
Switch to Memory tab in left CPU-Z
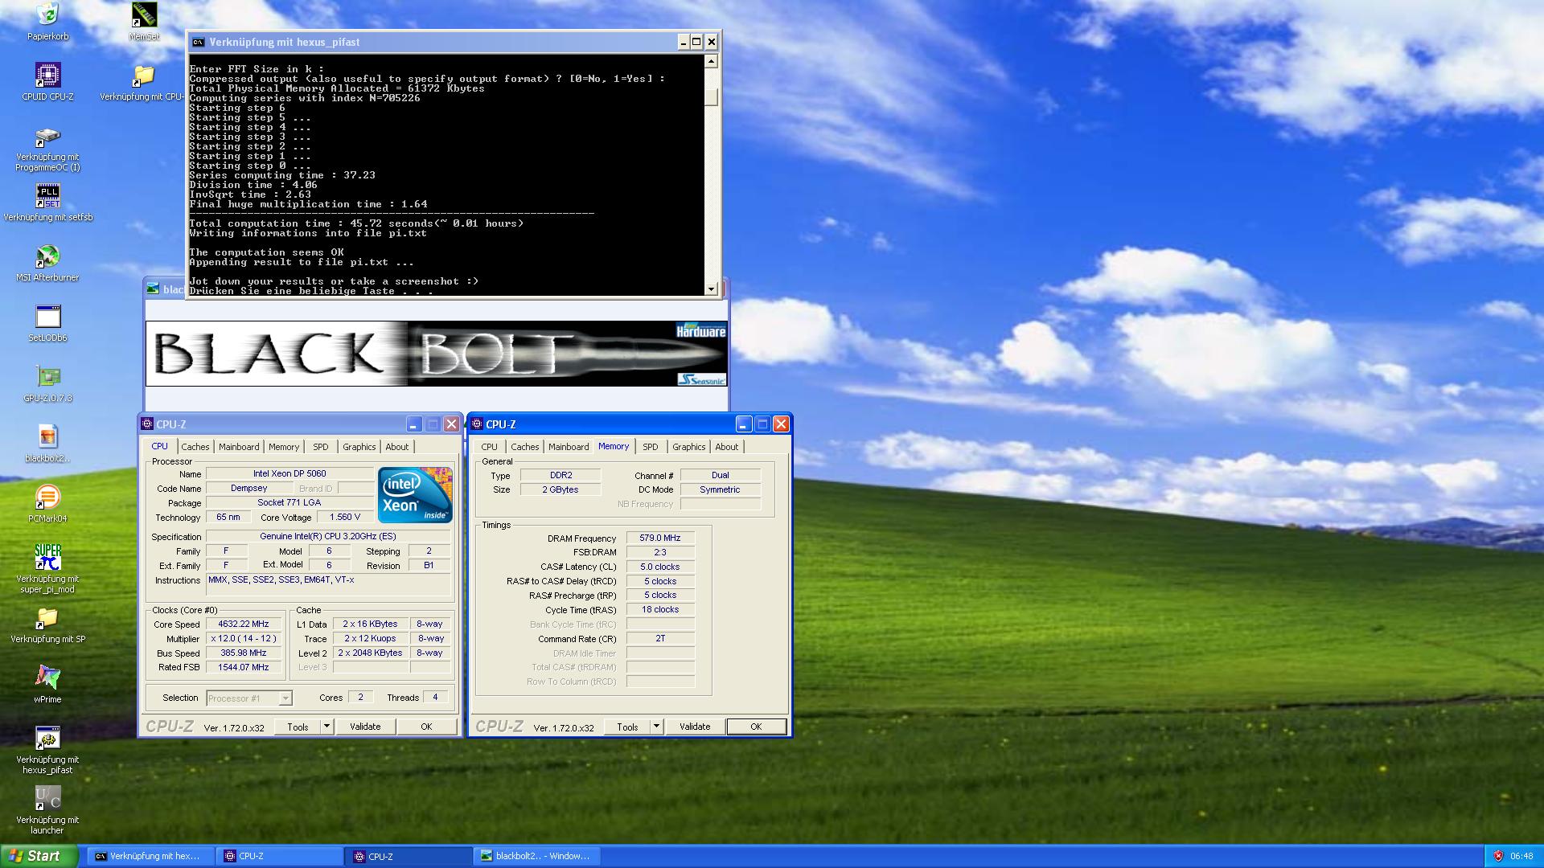pos(284,447)
